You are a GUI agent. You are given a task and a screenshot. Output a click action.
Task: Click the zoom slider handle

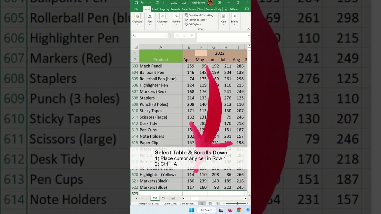[237, 203]
